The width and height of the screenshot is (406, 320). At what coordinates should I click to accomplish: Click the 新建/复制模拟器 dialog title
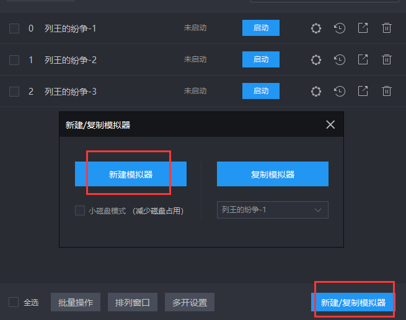tap(97, 125)
